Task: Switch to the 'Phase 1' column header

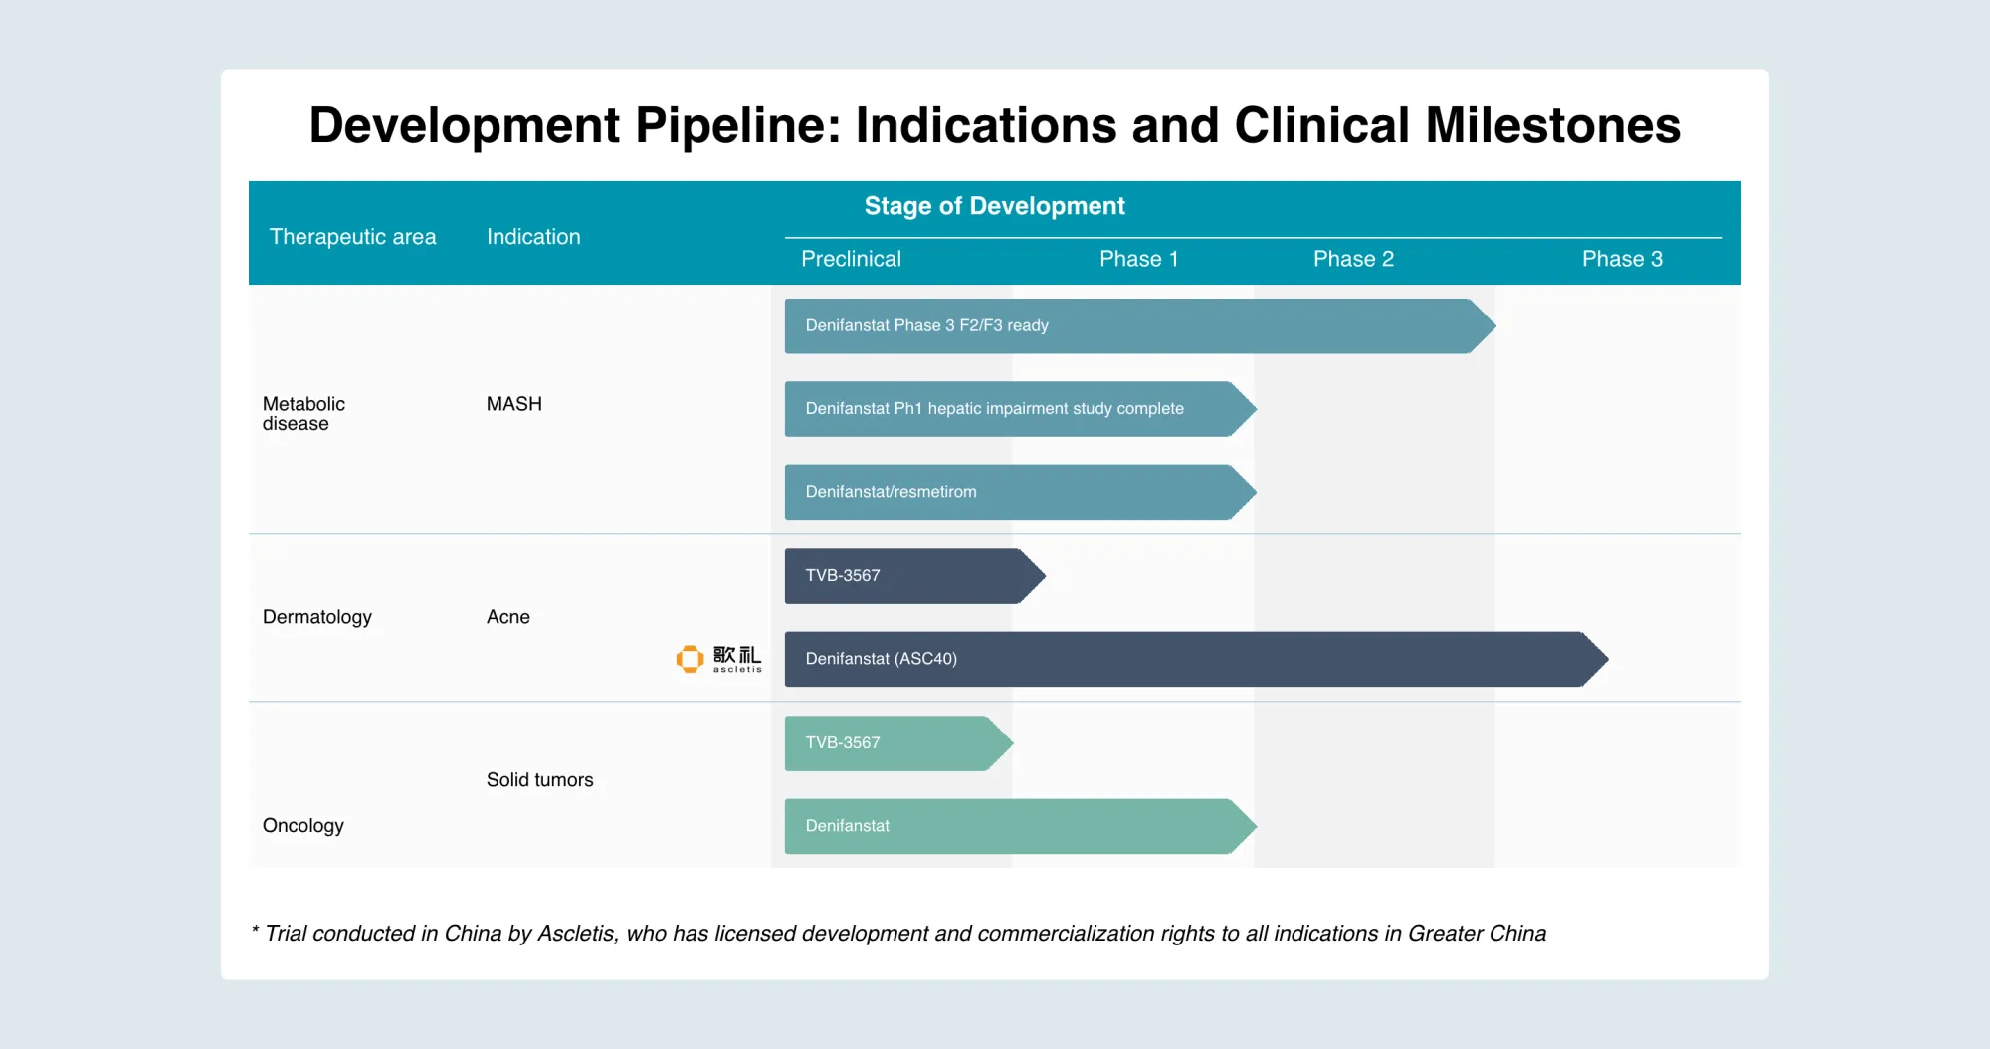Action: tap(1139, 259)
